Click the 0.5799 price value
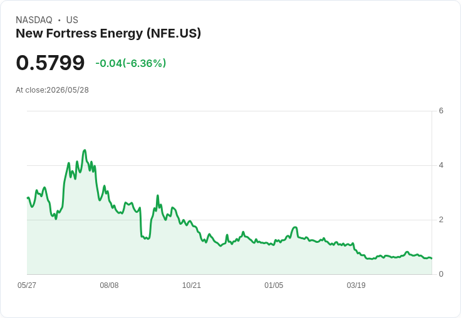This screenshot has height=318, width=461. pyautogui.click(x=50, y=63)
